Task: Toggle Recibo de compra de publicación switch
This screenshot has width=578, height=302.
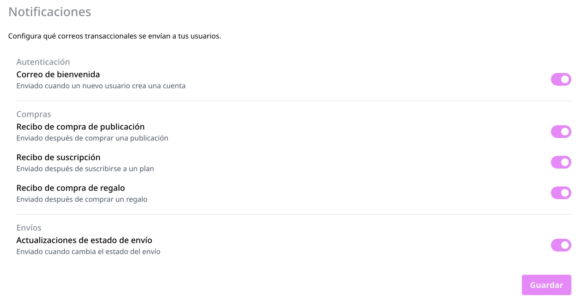Action: (561, 132)
